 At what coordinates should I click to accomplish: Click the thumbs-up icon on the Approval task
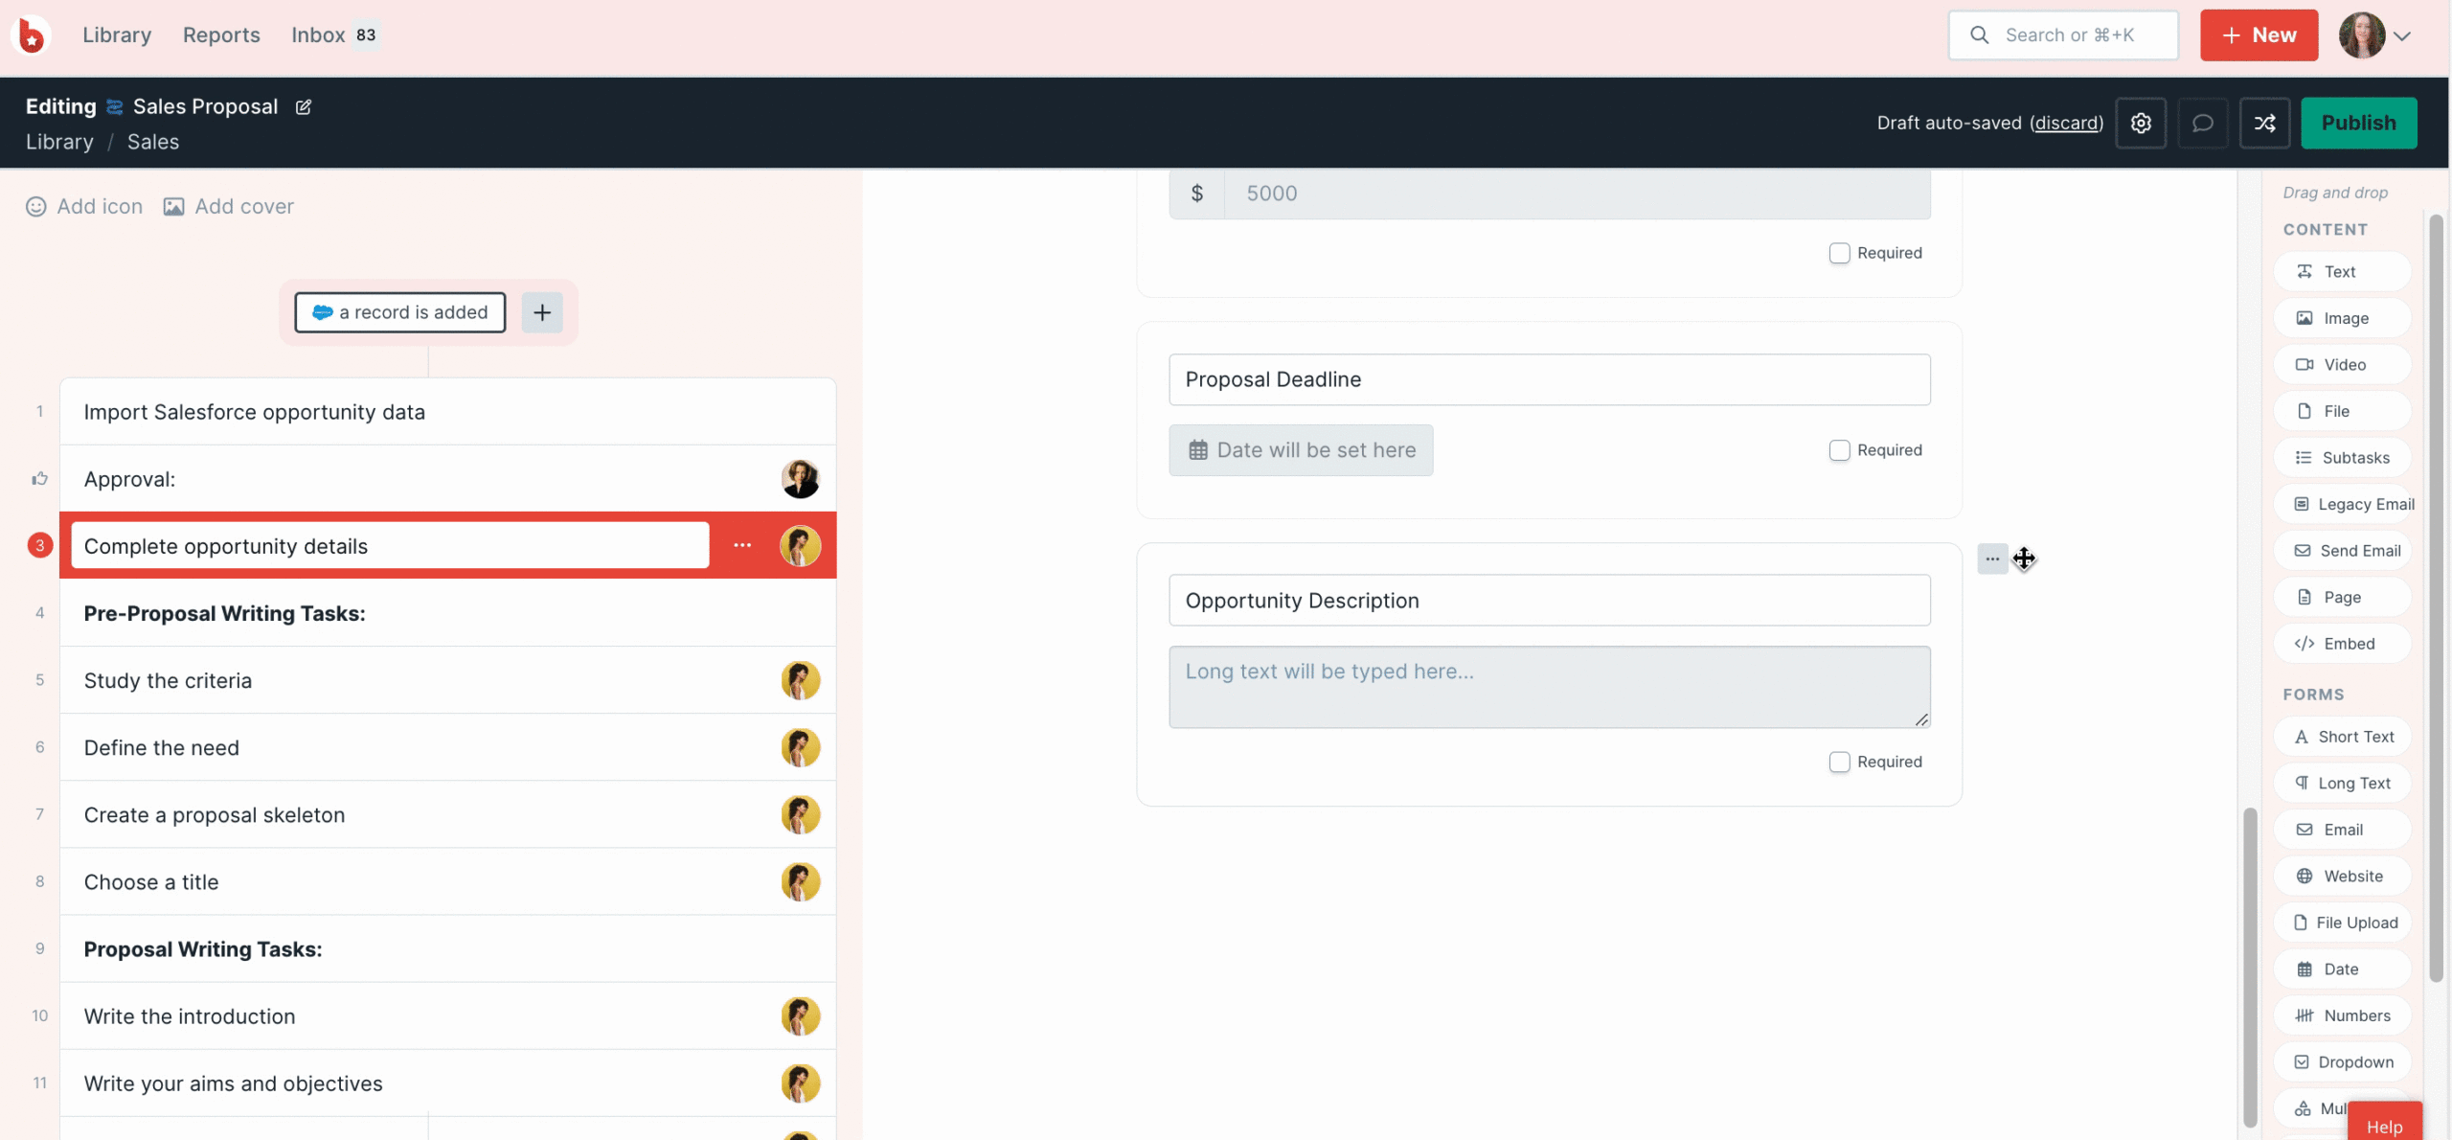pos(39,478)
